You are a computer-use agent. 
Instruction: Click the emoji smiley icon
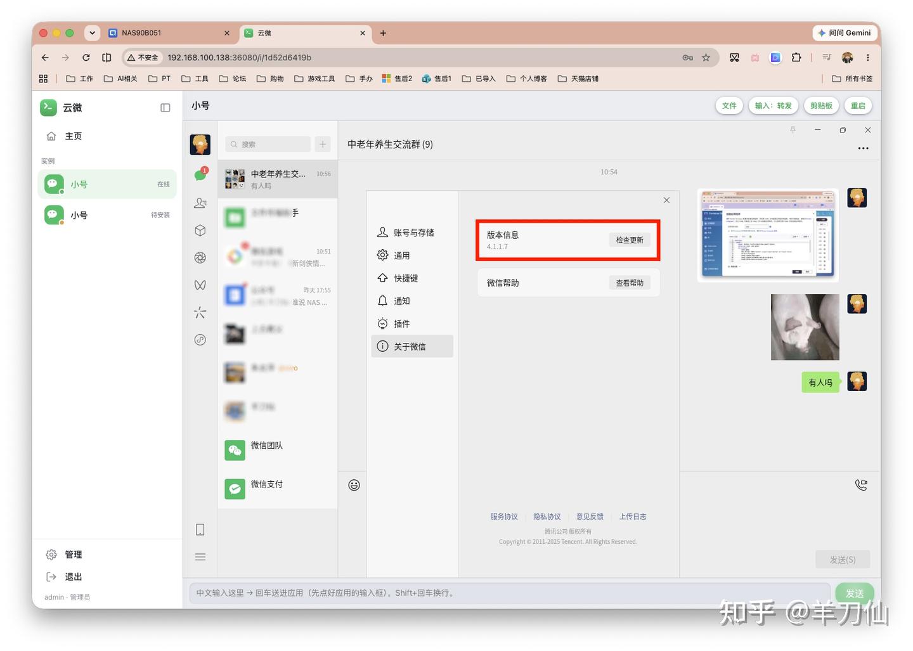pos(354,485)
